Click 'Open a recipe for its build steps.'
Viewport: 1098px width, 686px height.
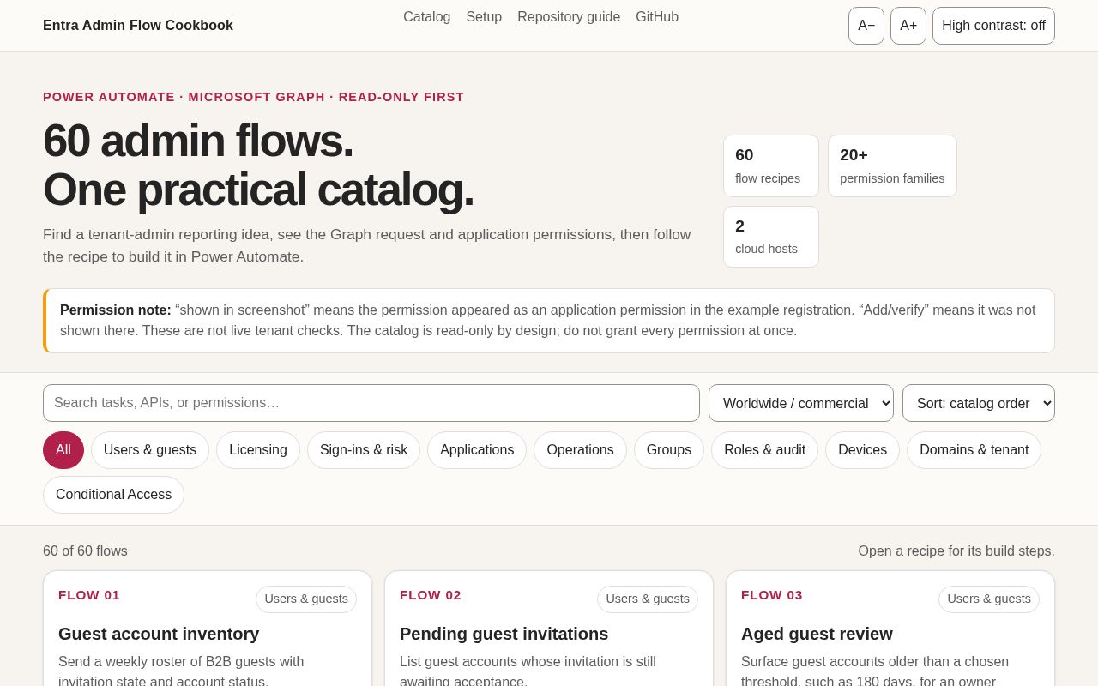pyautogui.click(x=956, y=551)
